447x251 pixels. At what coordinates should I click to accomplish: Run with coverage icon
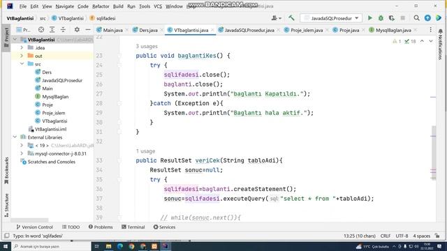(392, 18)
